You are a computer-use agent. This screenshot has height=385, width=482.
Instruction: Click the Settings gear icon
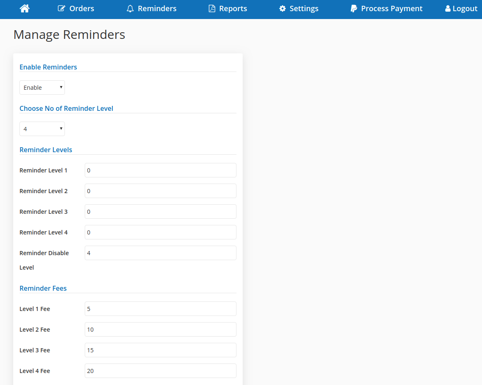[282, 9]
